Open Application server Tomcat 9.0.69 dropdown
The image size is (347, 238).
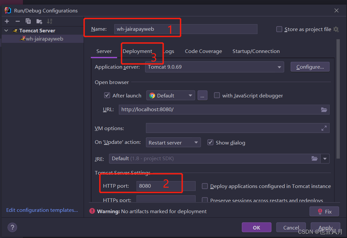pyautogui.click(x=214, y=67)
